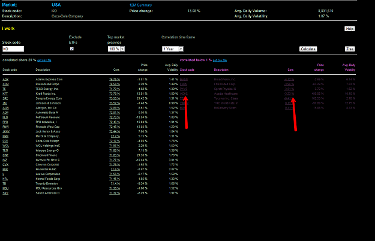Open the SRE stock code link

click(5, 98)
